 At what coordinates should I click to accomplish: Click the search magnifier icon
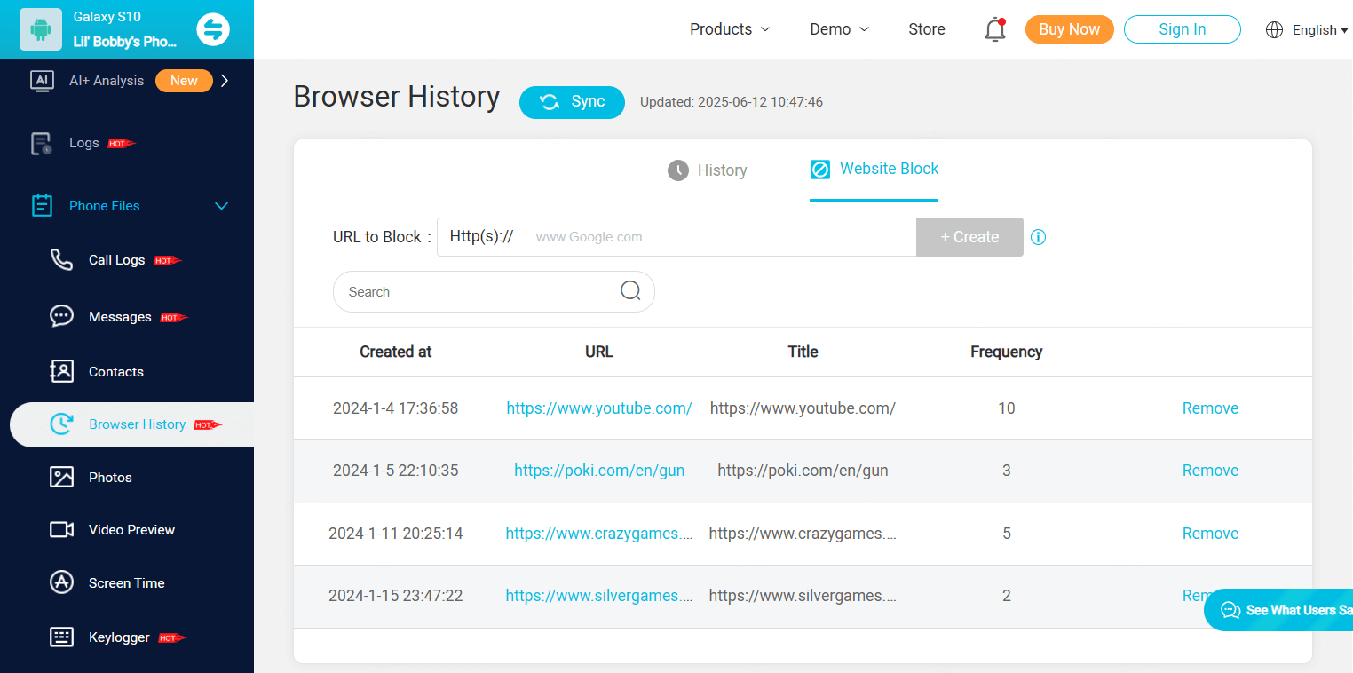[x=630, y=291]
